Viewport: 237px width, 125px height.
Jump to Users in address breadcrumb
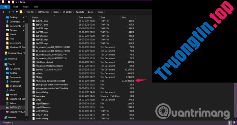click(56, 12)
